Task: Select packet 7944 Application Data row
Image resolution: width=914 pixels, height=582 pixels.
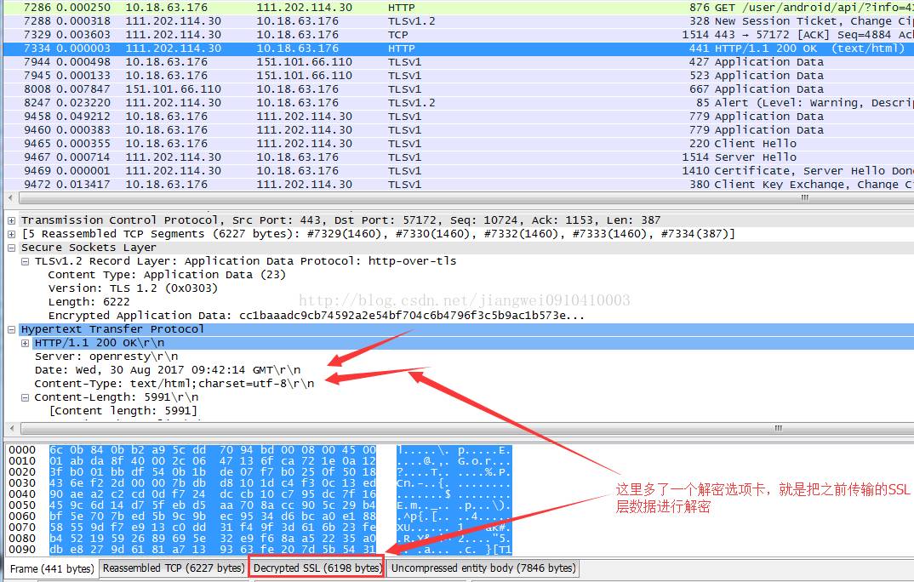Action: [x=459, y=62]
